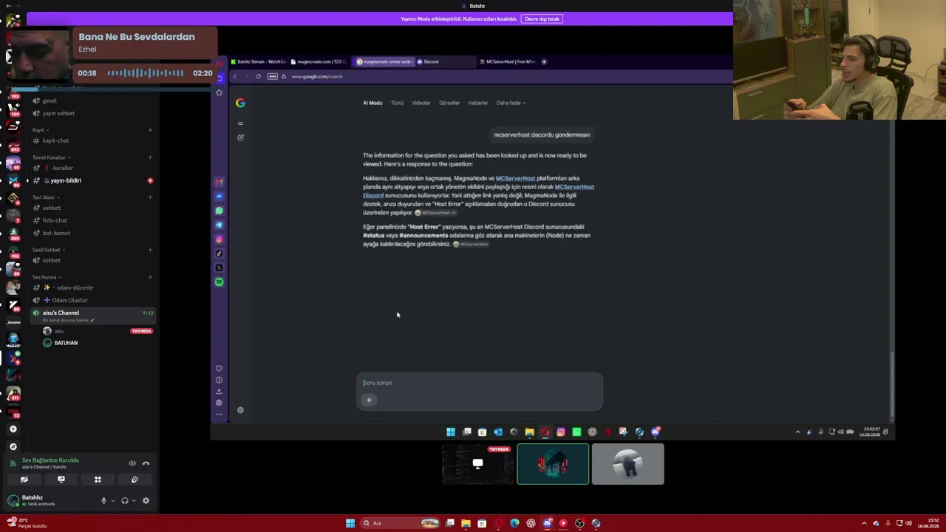Collapse the Sesli Sohbet category
Image resolution: width=946 pixels, height=532 pixels.
pos(49,250)
